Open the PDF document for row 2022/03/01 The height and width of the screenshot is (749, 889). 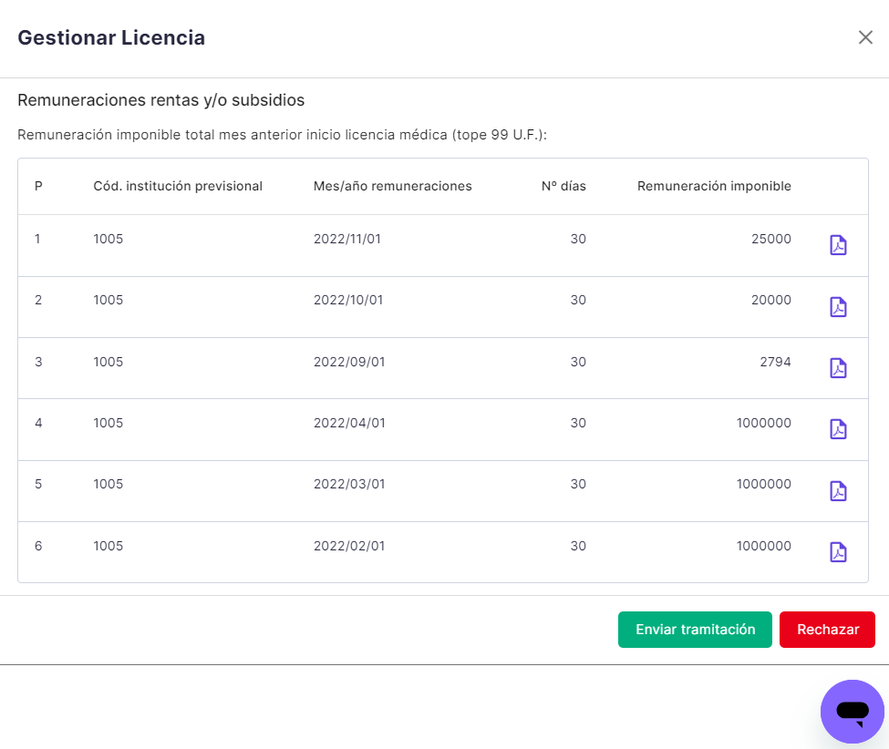click(x=838, y=491)
